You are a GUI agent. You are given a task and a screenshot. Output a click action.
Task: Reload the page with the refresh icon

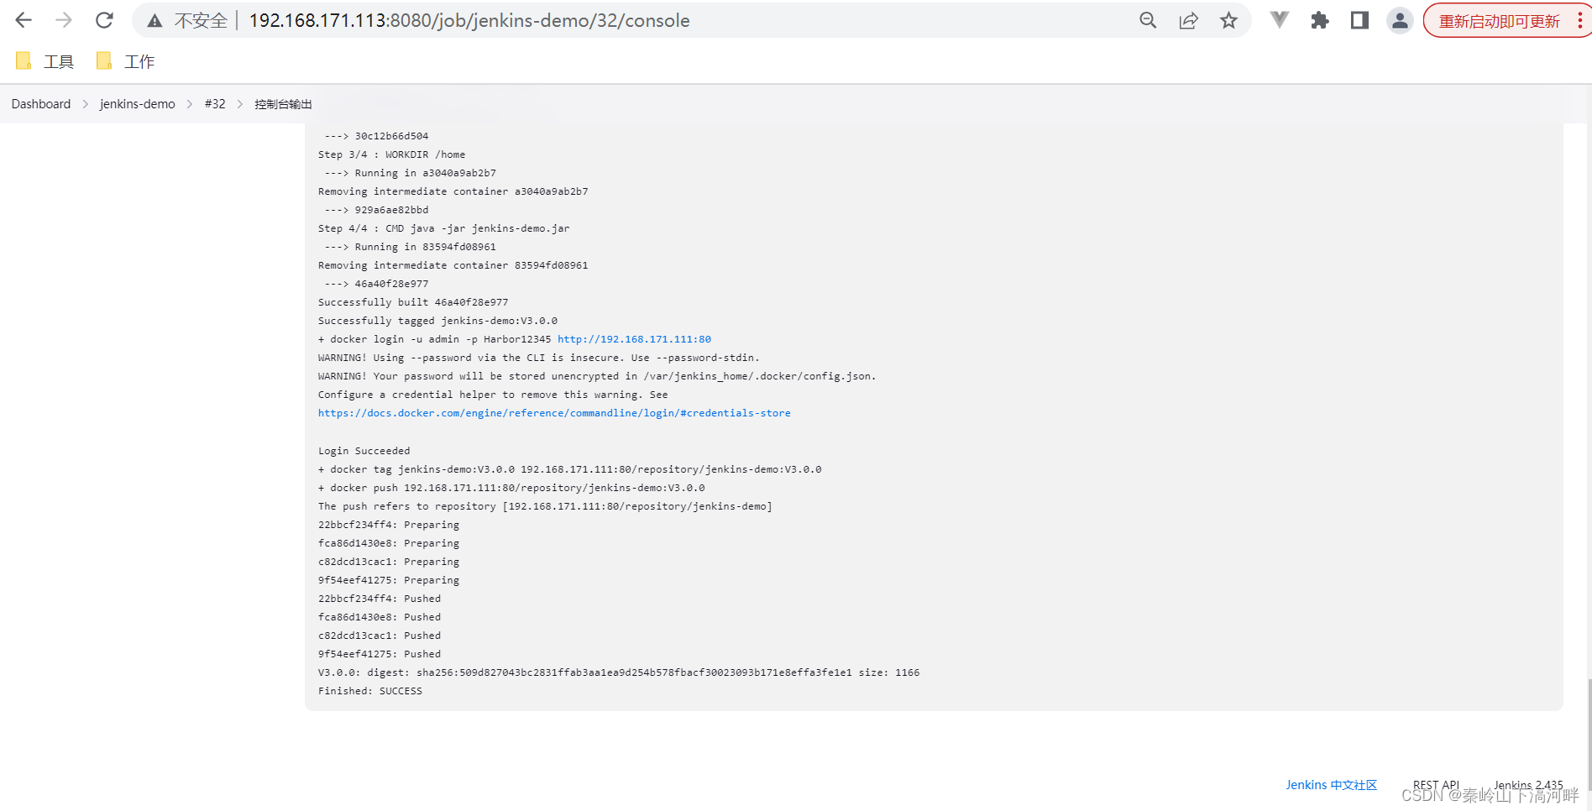103,20
